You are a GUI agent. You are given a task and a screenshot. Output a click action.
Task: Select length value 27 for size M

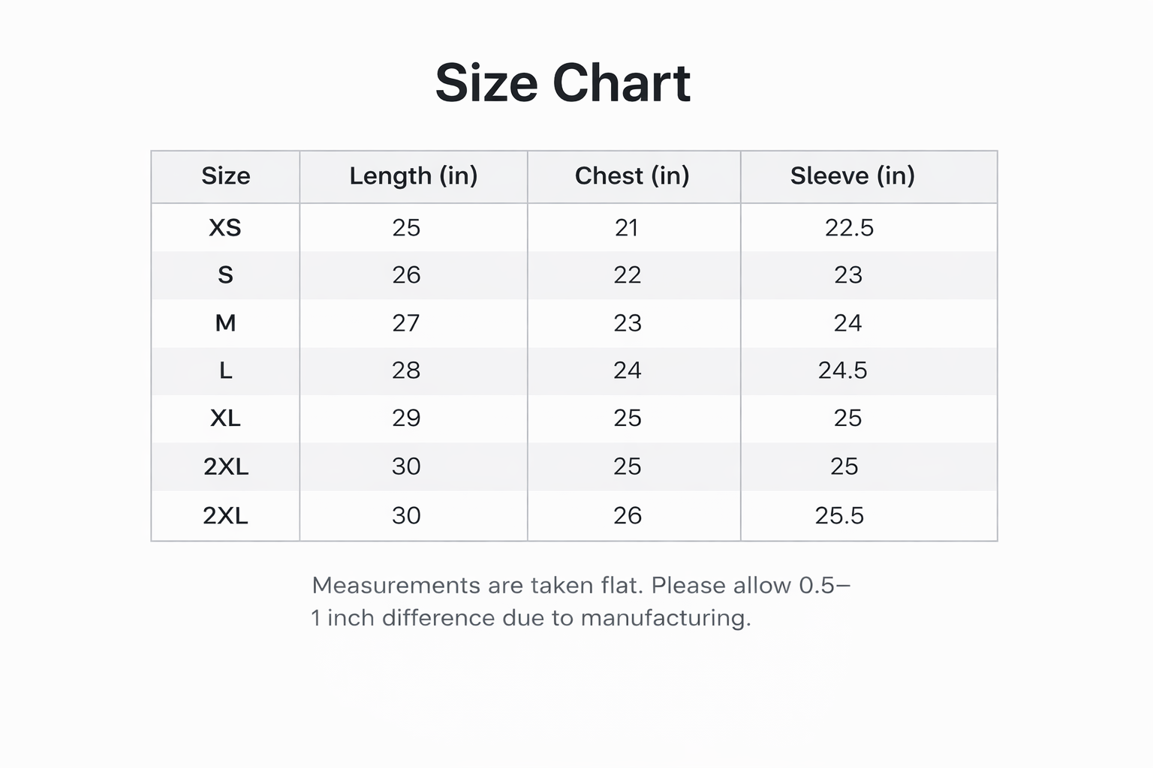click(x=406, y=323)
